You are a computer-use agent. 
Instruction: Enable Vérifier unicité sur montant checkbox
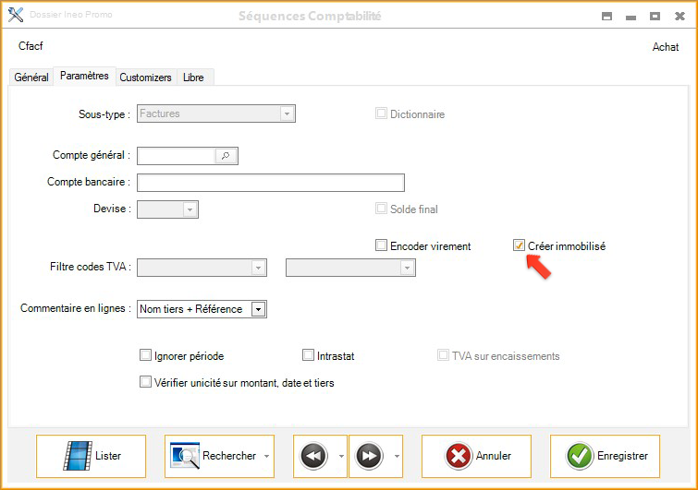(145, 382)
